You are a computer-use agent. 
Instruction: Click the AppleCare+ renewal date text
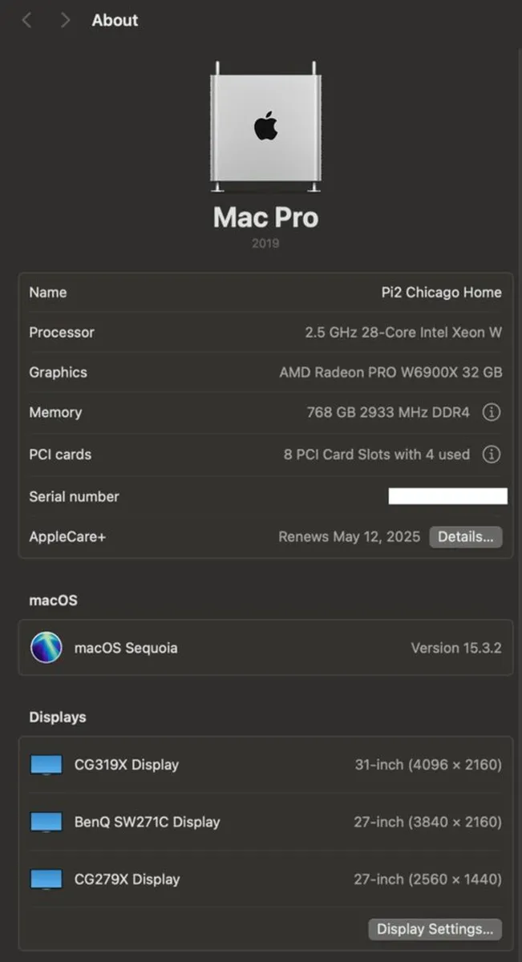(x=349, y=536)
